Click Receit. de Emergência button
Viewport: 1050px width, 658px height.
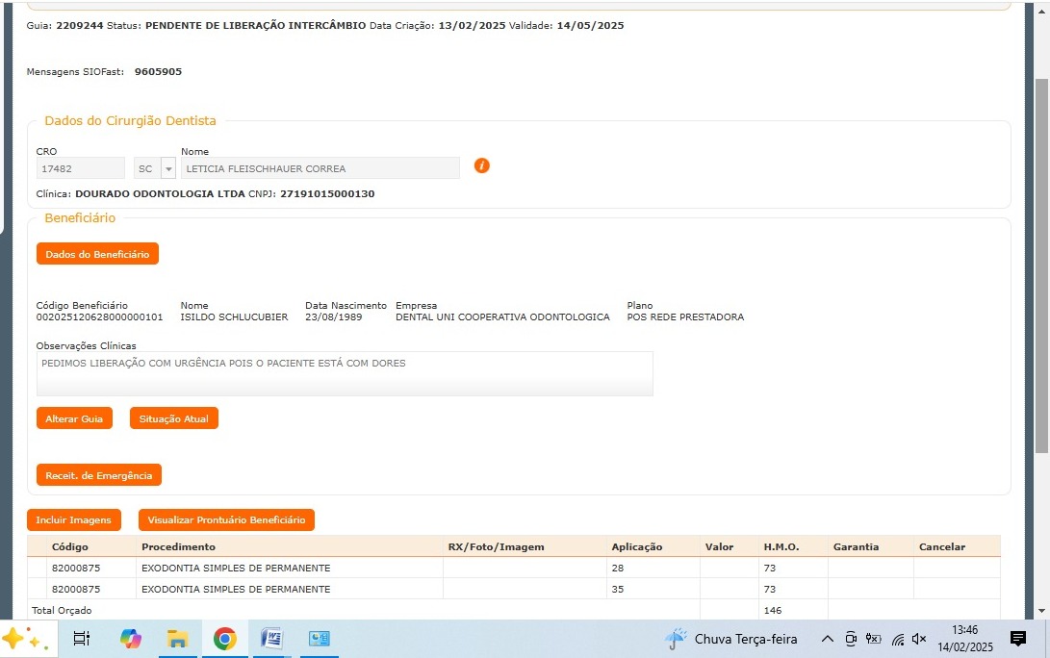click(99, 475)
